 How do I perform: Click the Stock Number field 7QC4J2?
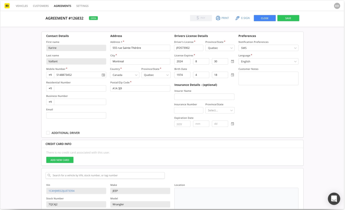(x=76, y=204)
